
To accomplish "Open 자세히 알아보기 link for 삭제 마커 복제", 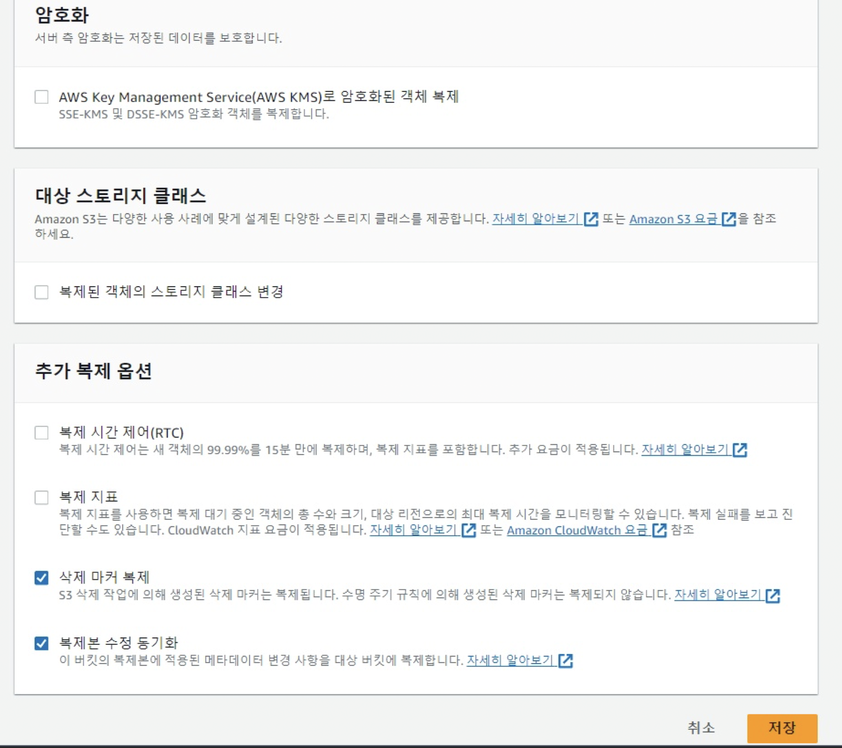I will (x=718, y=594).
